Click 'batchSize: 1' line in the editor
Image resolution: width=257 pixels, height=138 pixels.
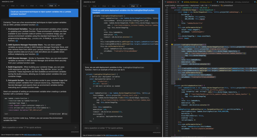pyautogui.click(x=187, y=113)
